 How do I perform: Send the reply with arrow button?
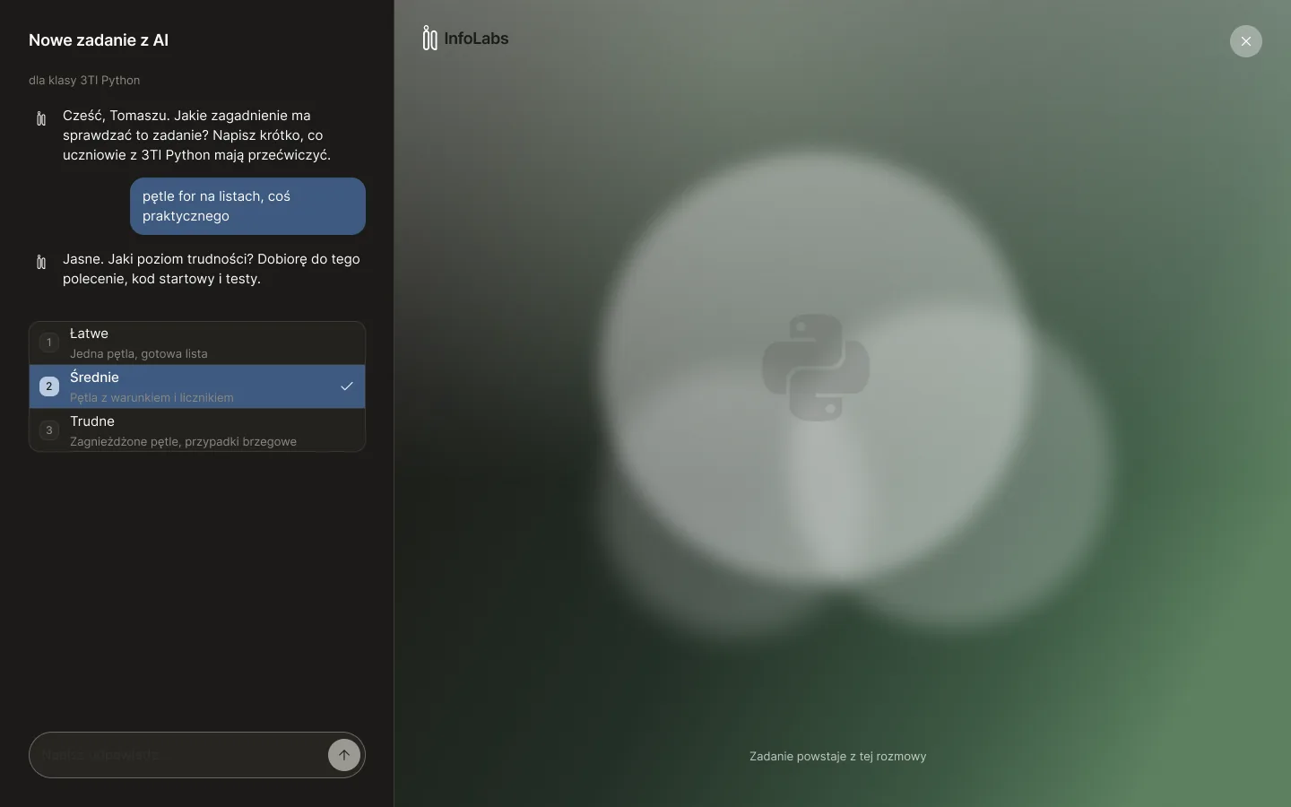pos(344,755)
